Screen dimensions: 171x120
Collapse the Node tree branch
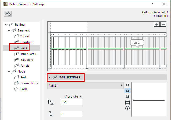[9, 71]
